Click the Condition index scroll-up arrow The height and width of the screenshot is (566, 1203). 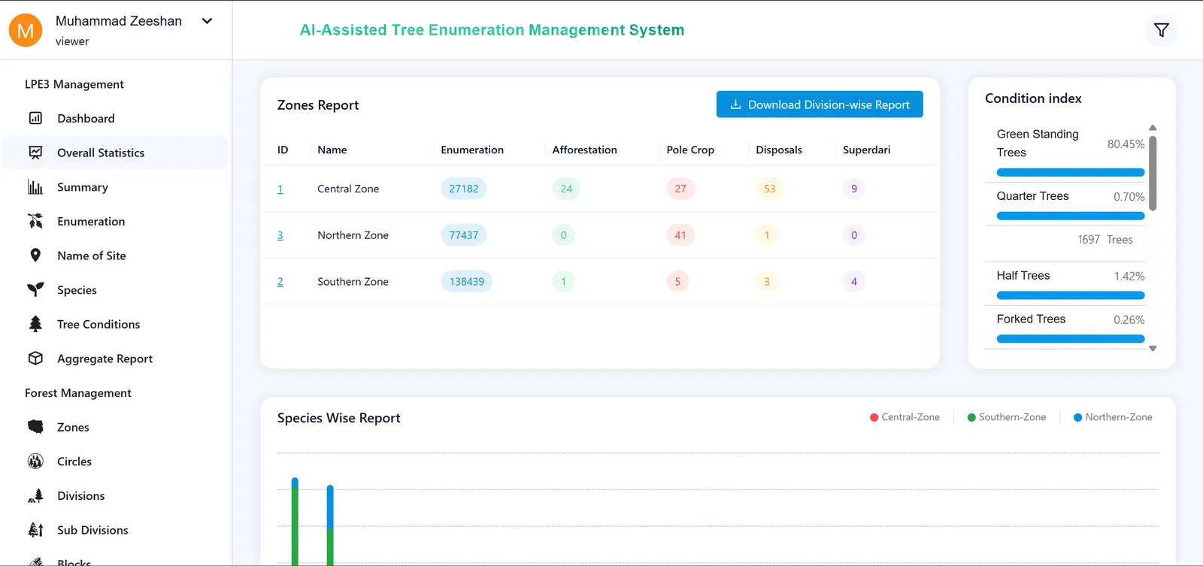tap(1153, 128)
